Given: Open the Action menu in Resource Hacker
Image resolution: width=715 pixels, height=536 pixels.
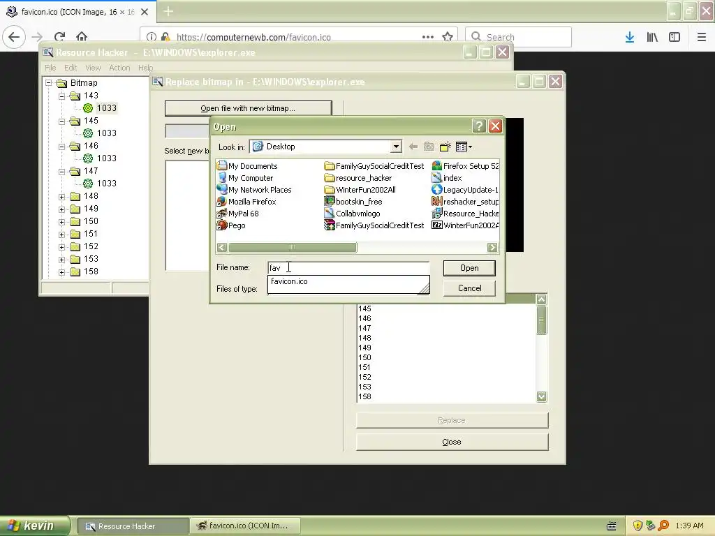Looking at the screenshot, I should point(119,68).
